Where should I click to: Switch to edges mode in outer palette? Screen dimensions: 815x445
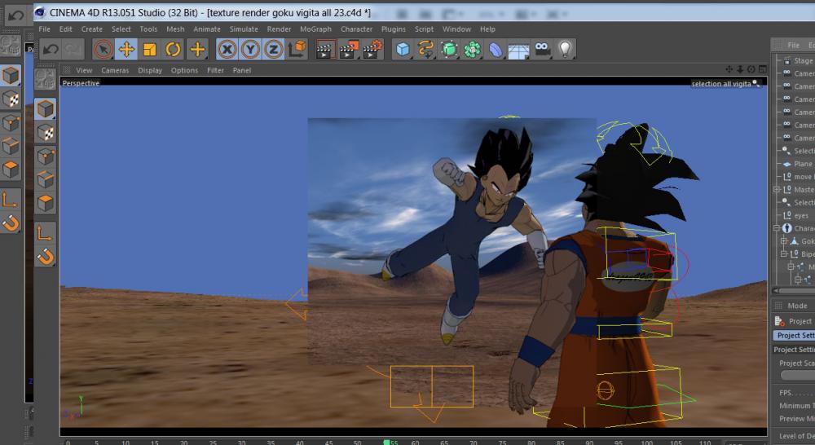tap(11, 146)
